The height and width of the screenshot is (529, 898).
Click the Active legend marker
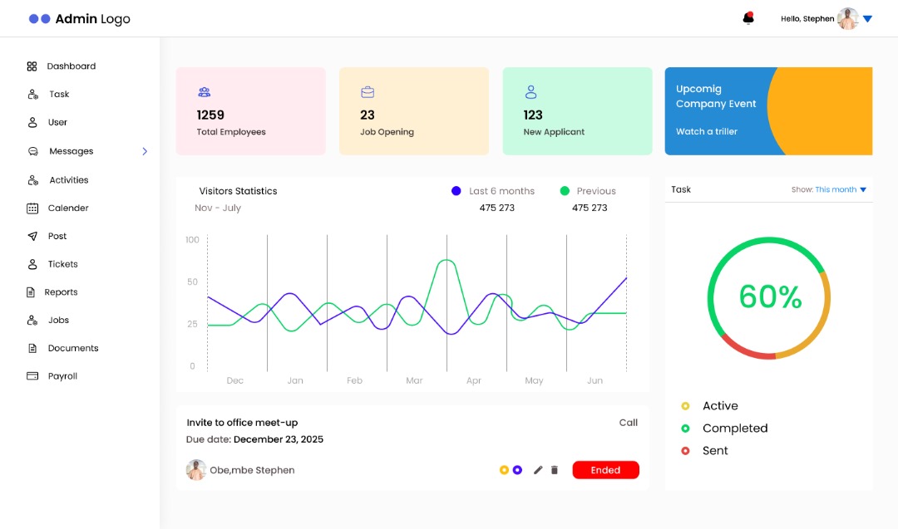685,406
